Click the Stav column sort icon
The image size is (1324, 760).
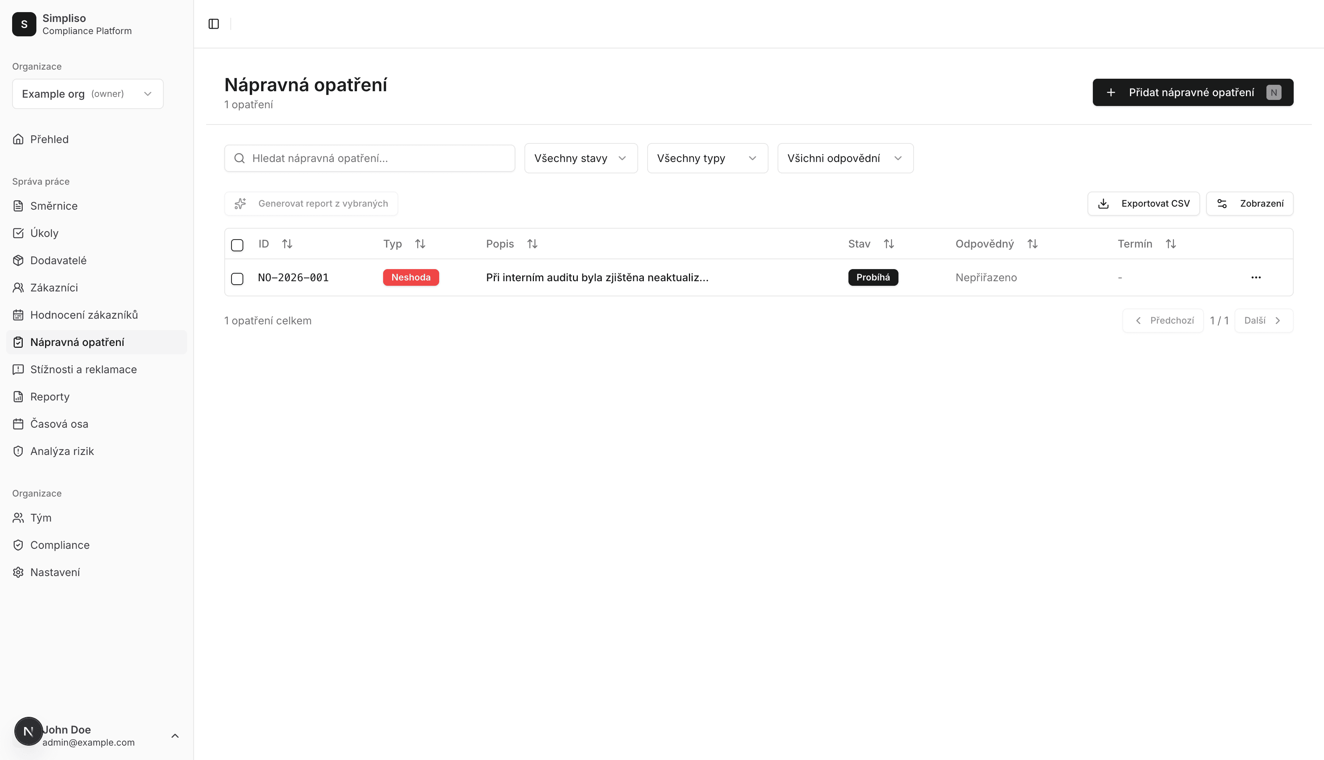click(888, 244)
